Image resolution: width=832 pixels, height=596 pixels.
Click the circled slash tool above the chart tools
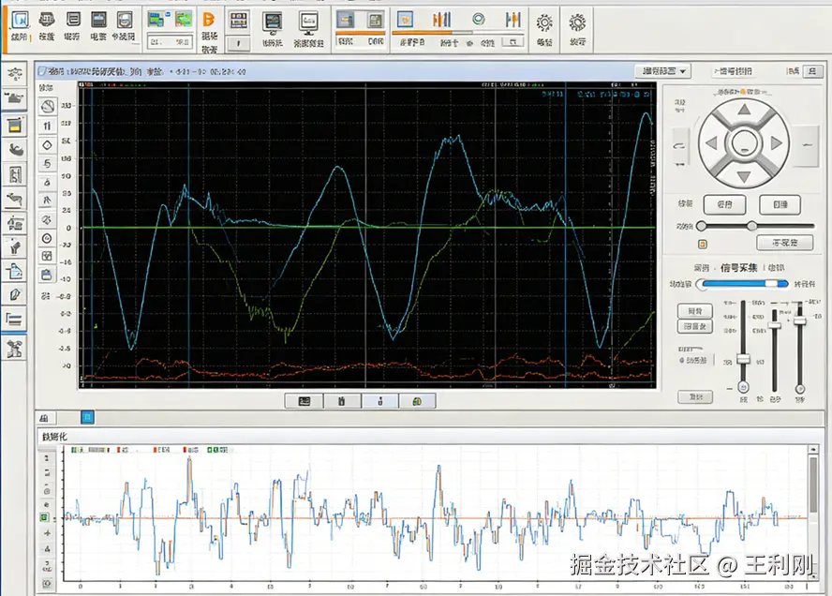coord(47,107)
